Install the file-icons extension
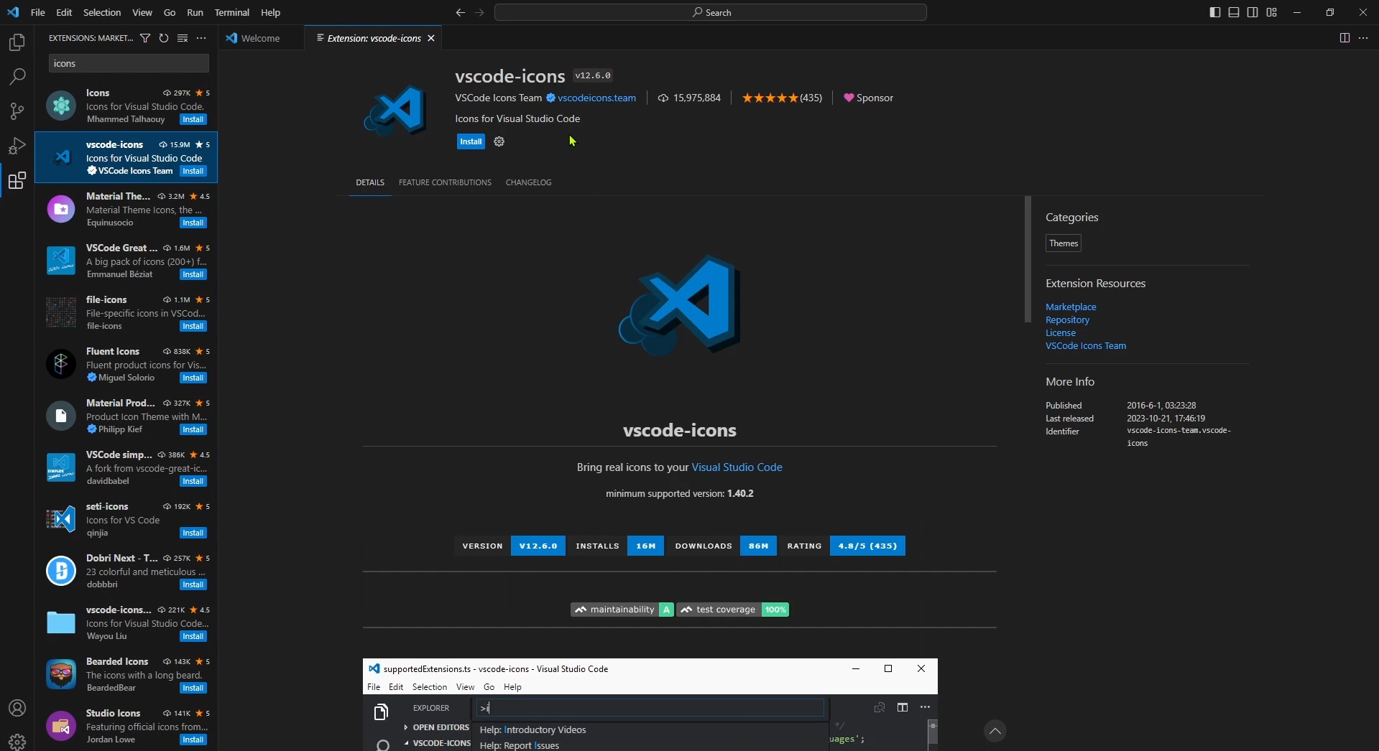Screen dimensions: 1379x751 pos(193,327)
